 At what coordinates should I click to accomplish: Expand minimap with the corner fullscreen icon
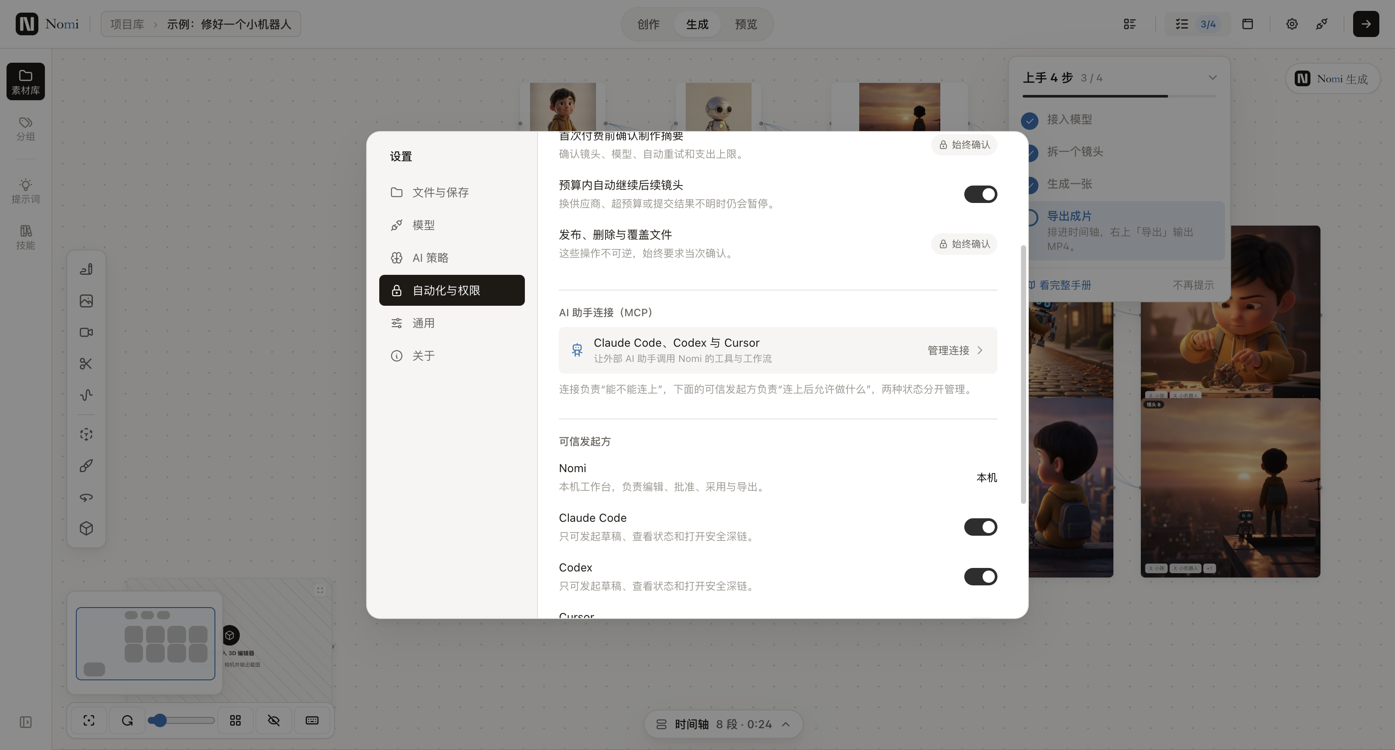click(x=320, y=590)
